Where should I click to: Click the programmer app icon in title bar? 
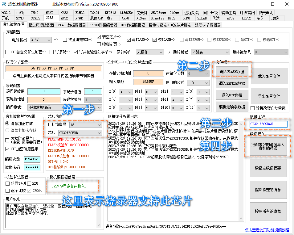tap(4, 4)
